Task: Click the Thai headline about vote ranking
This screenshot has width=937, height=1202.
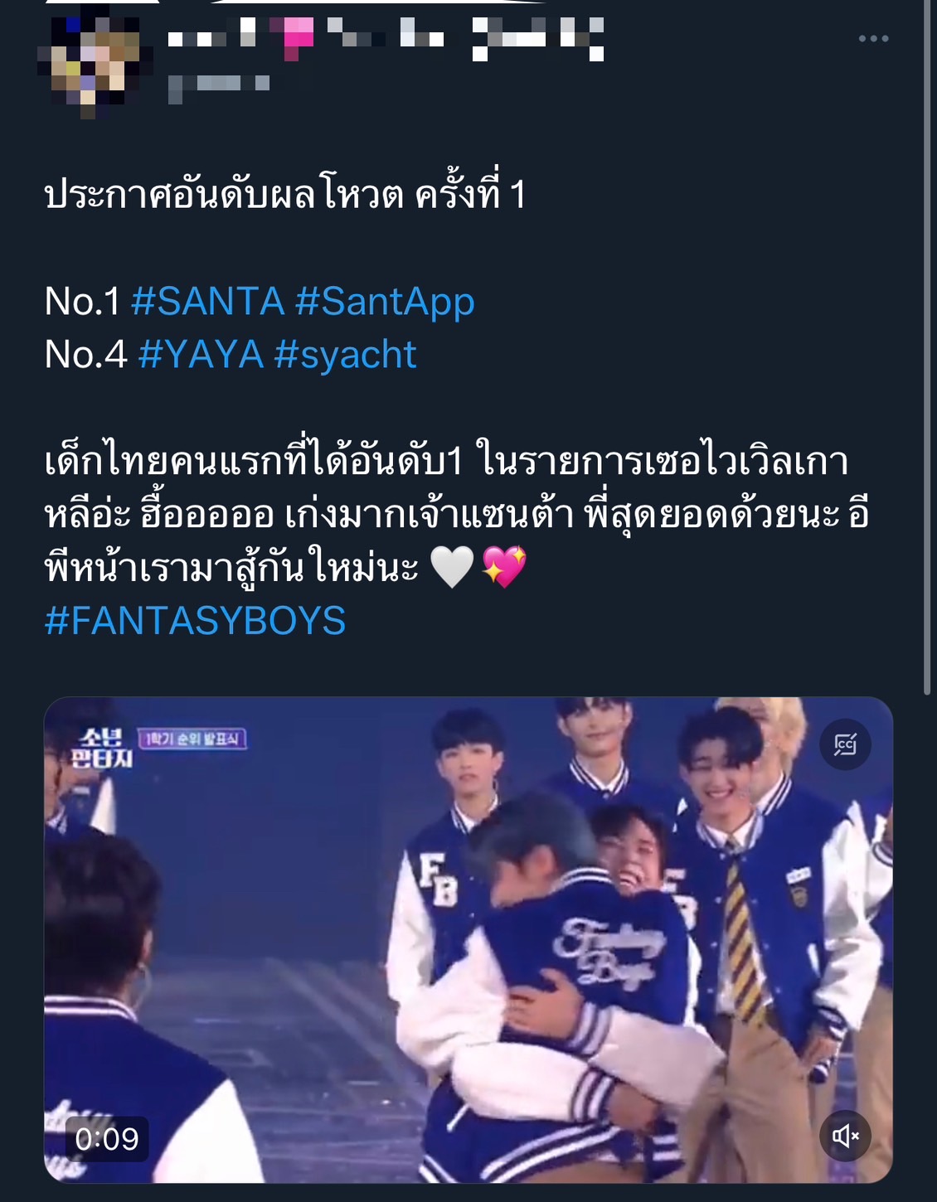Action: 284,196
